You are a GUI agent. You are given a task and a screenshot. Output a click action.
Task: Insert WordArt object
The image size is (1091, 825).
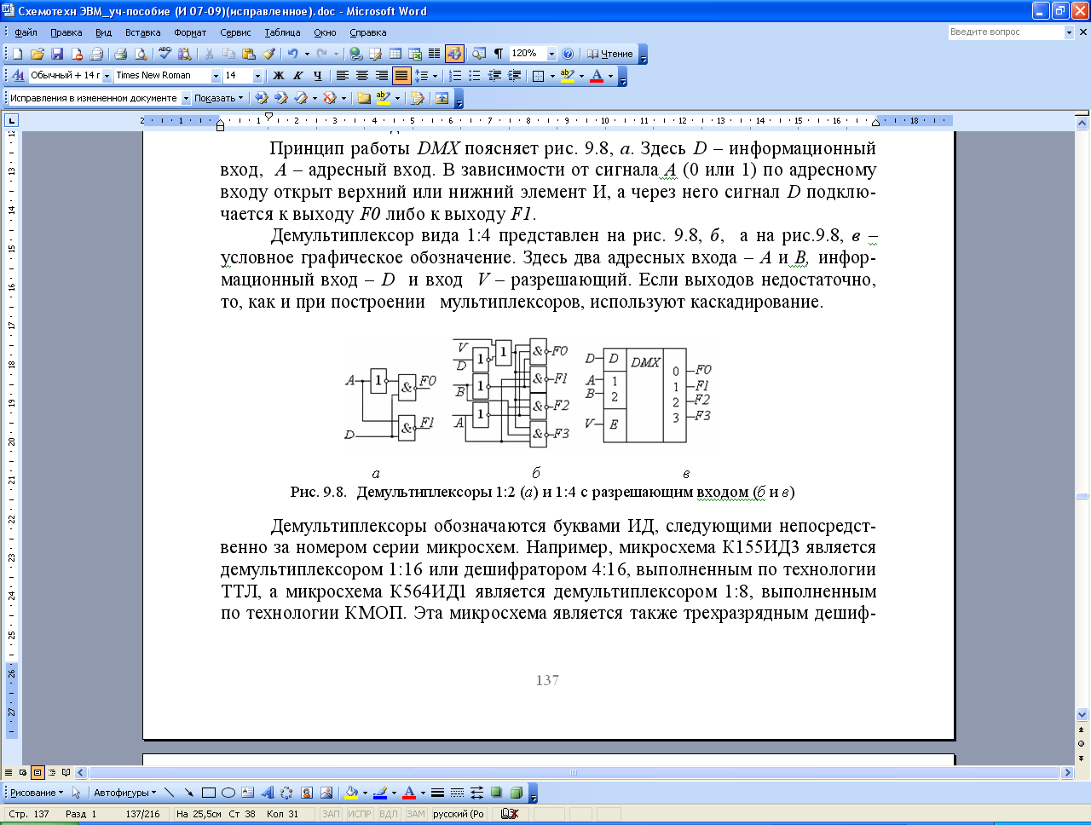point(267,793)
